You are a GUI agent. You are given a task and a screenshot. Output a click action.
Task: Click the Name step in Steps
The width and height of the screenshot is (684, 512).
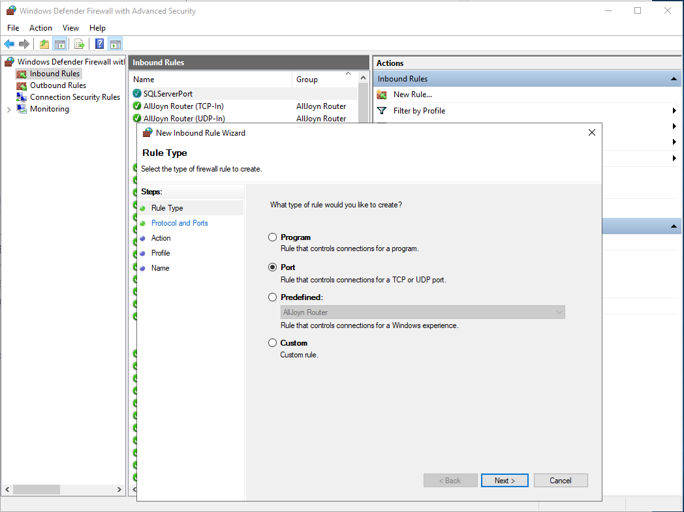(160, 268)
